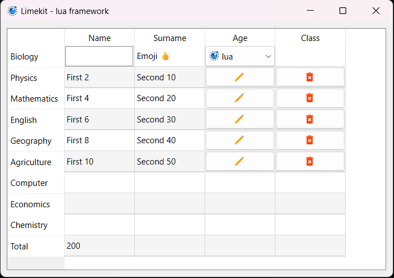Delete the Physics row with trash icon
The image size is (394, 278).
[x=310, y=78]
